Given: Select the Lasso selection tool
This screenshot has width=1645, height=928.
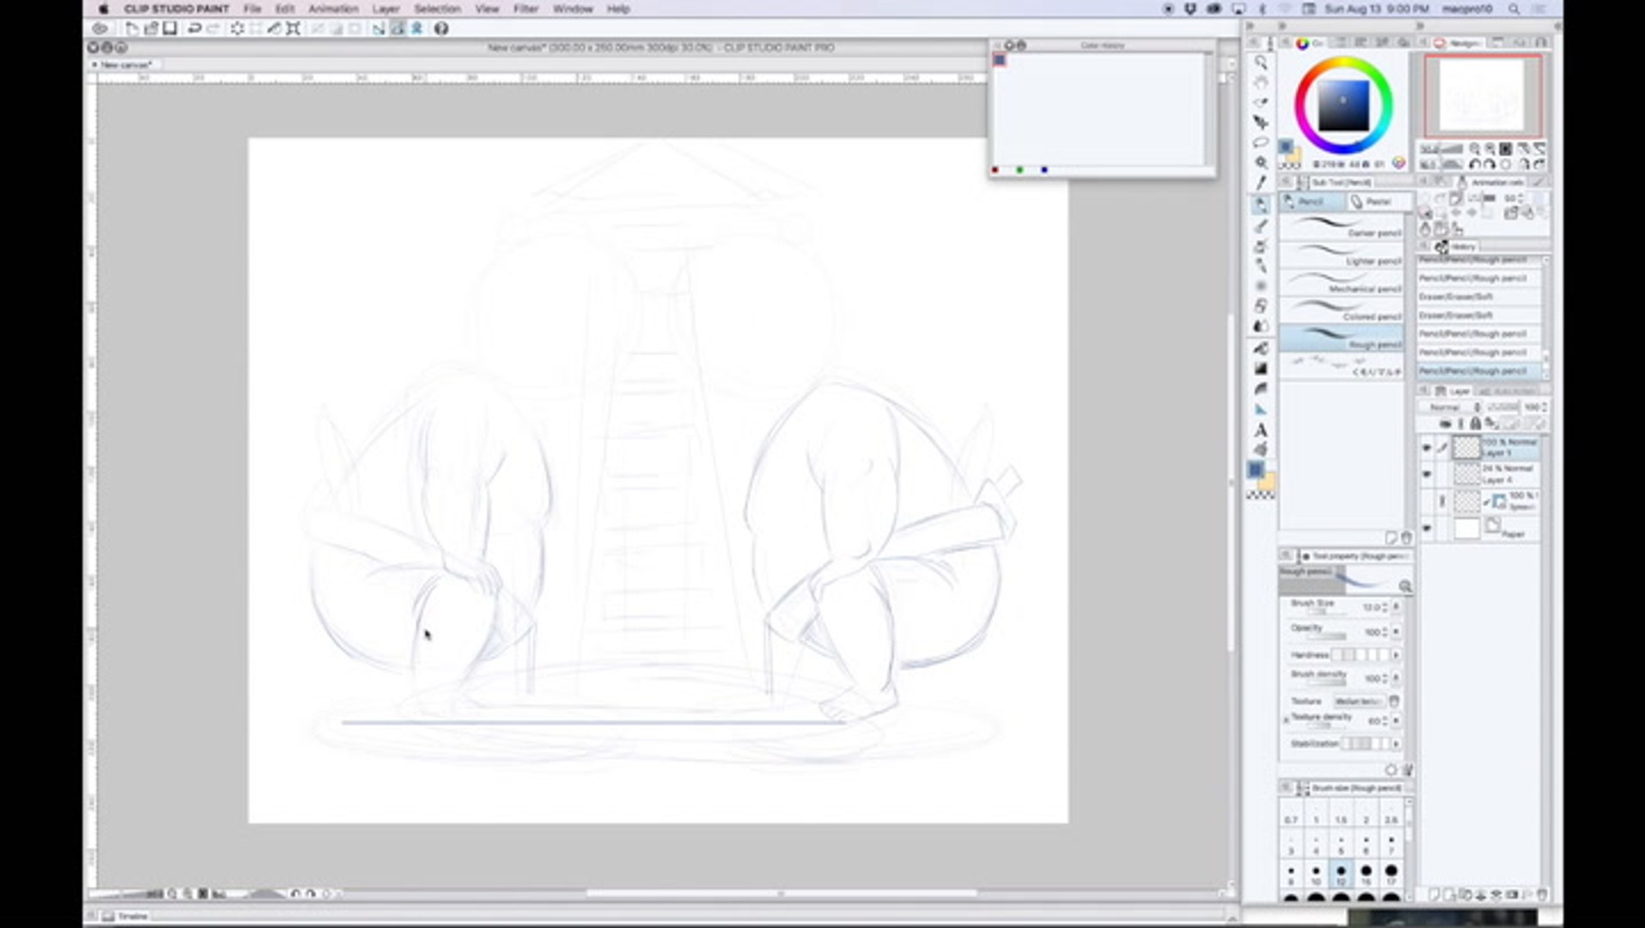Looking at the screenshot, I should tap(1260, 143).
